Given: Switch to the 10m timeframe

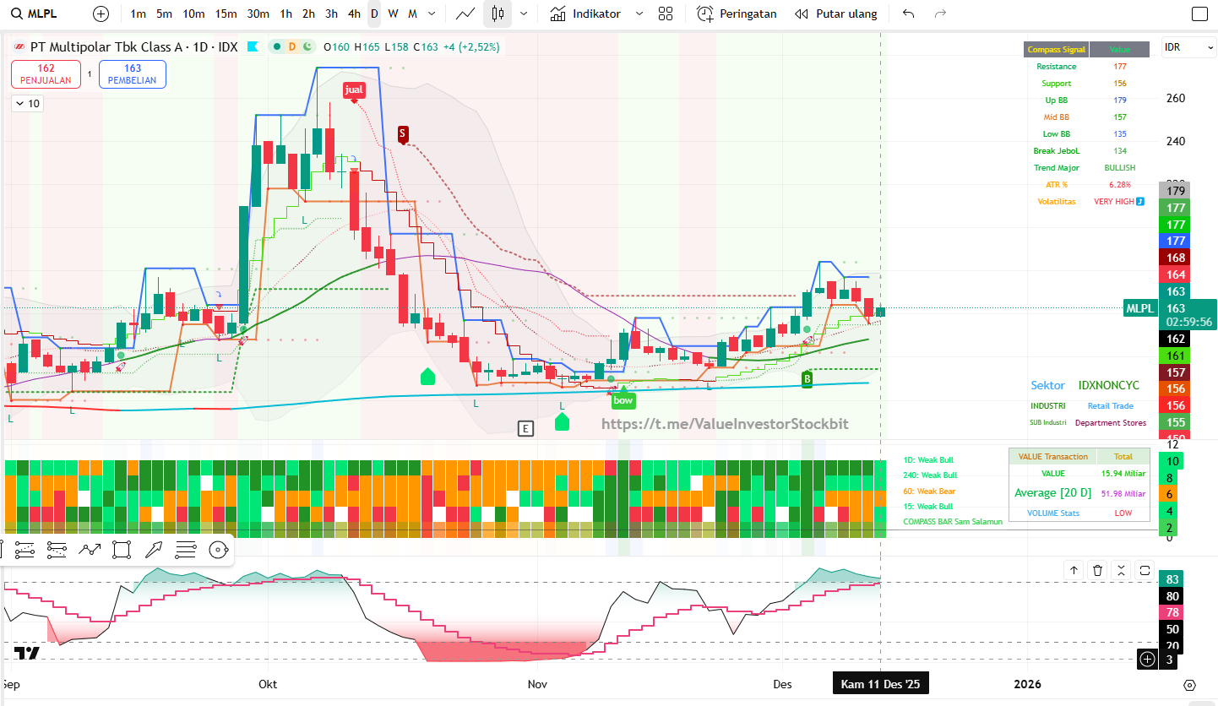Looking at the screenshot, I should click(x=193, y=14).
